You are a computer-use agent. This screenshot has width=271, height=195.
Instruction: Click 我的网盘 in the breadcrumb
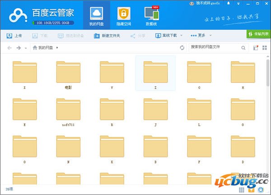46,48
